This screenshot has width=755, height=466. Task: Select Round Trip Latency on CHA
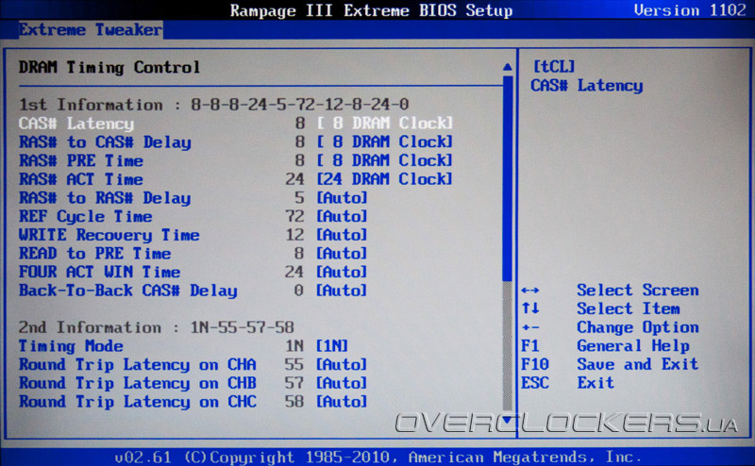pos(138,365)
